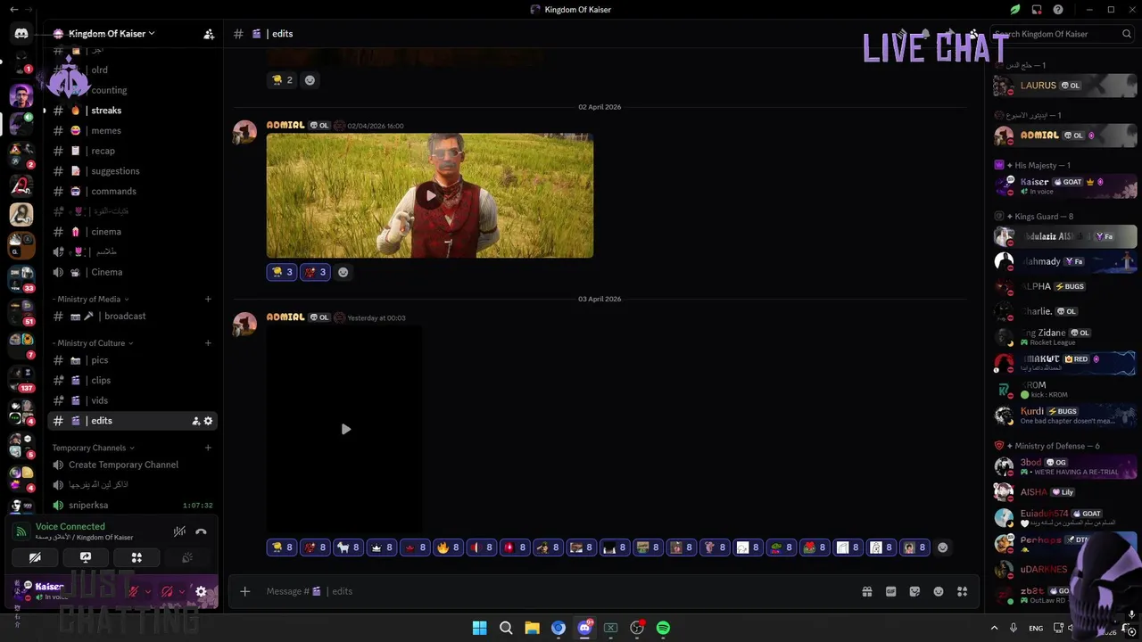Open the vids channel
Viewport: 1142px width, 642px height.
coord(132,400)
